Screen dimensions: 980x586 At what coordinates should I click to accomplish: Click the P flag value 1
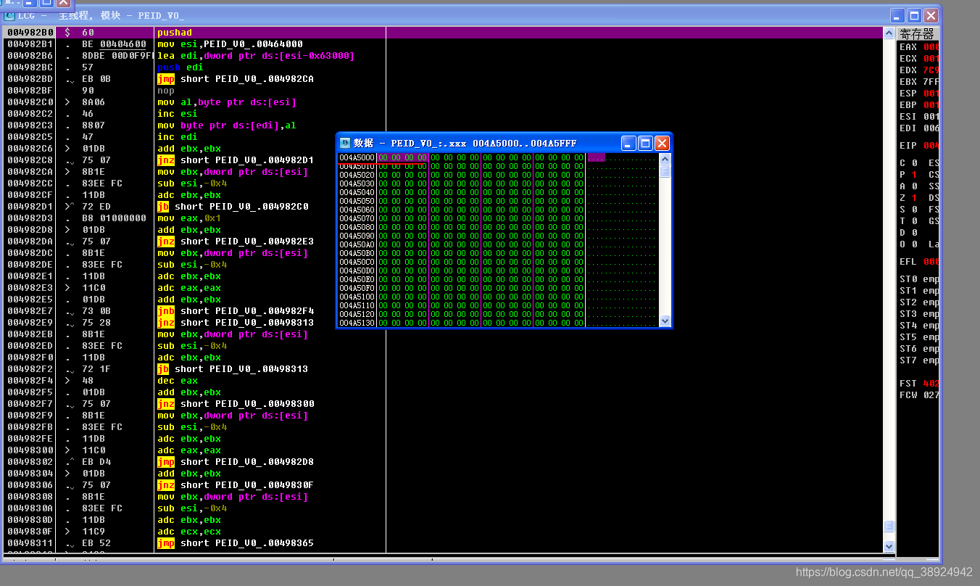click(914, 175)
